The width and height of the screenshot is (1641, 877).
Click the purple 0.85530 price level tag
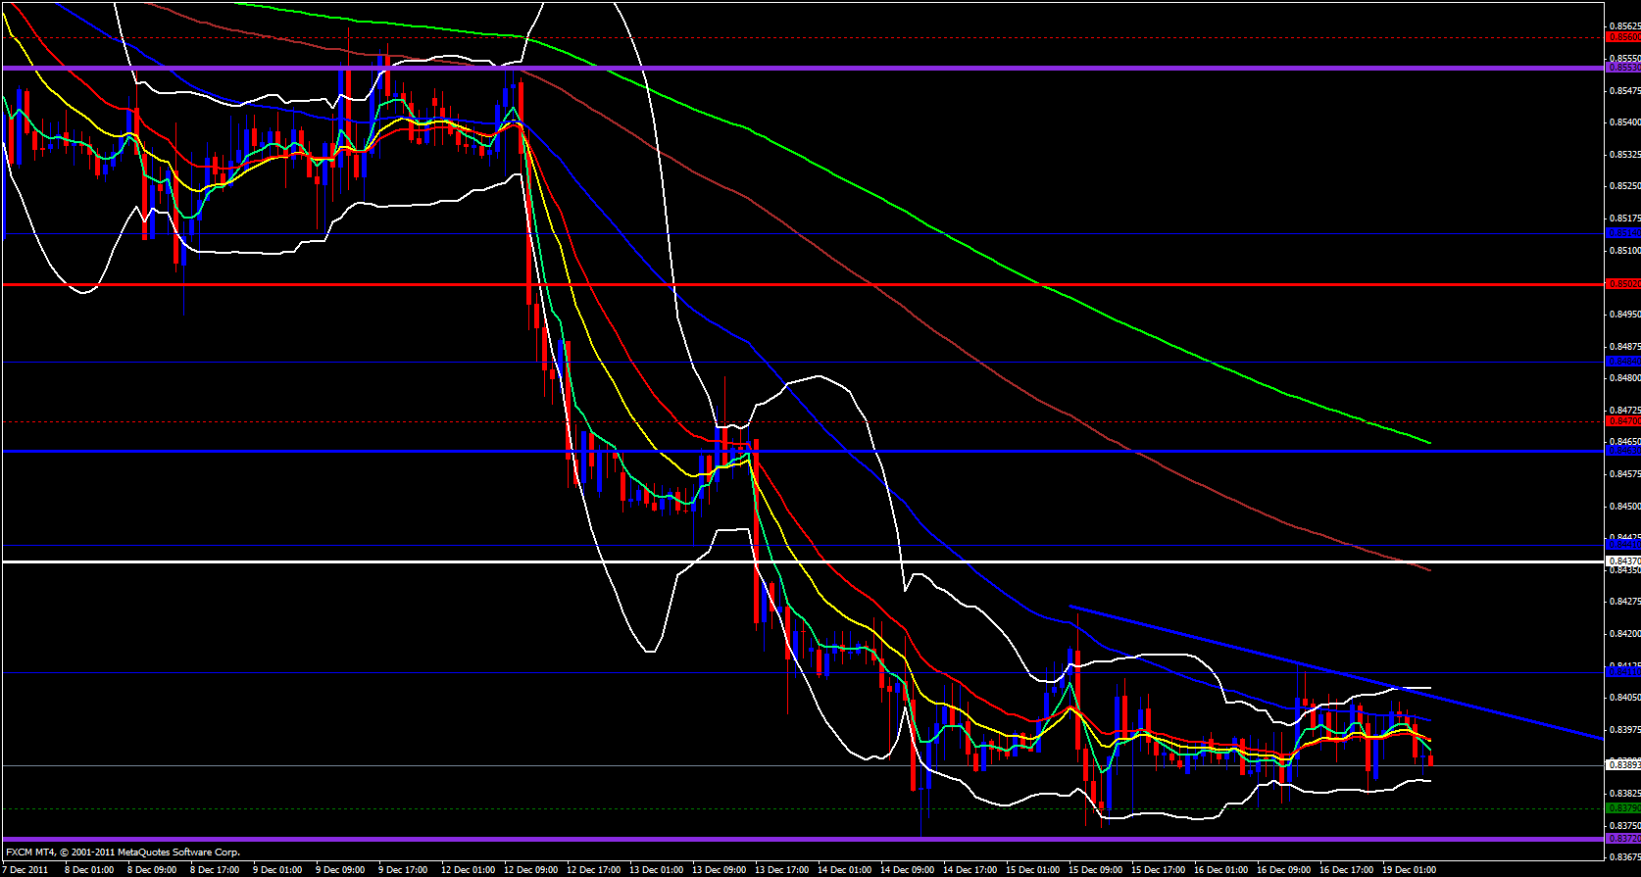[x=1622, y=68]
